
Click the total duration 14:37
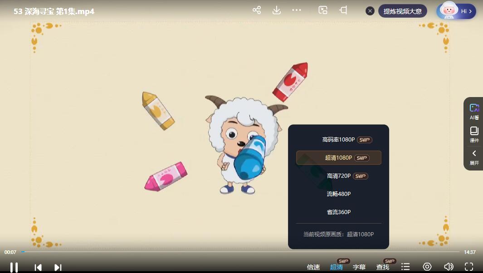(470, 252)
